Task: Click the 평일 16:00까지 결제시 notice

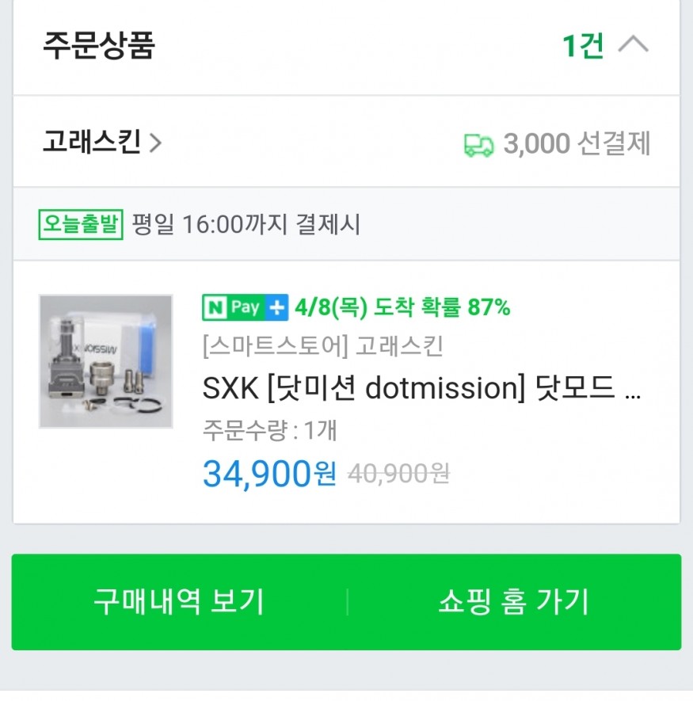Action: click(x=246, y=225)
